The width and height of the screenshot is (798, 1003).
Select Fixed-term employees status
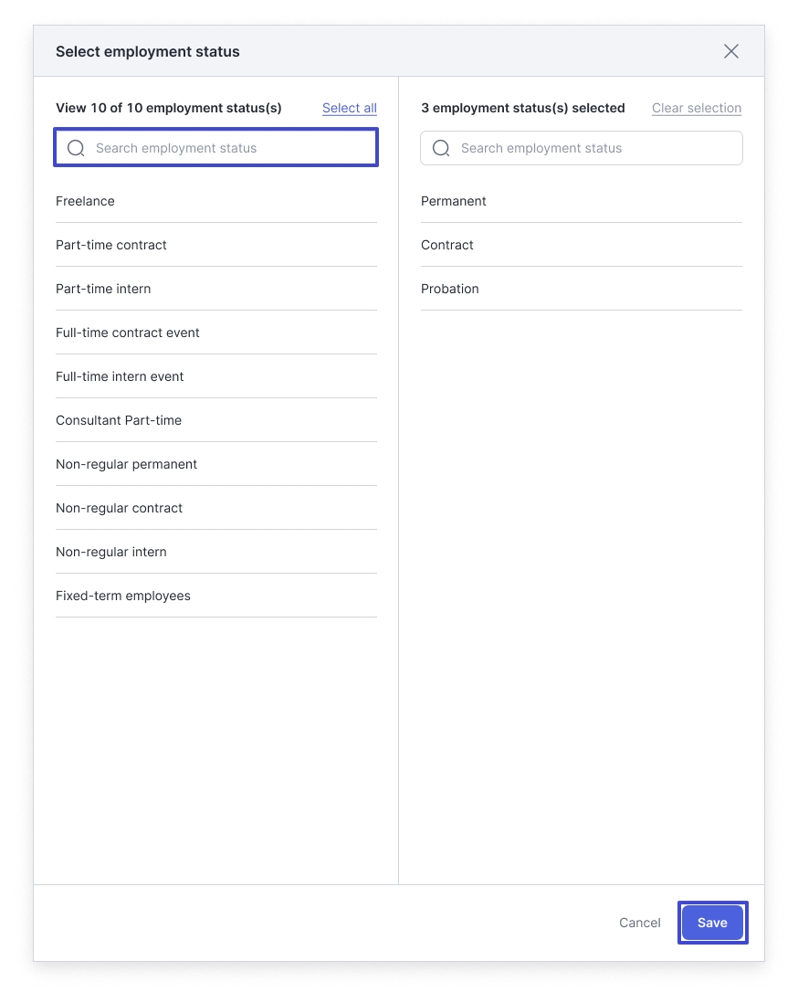click(x=123, y=596)
